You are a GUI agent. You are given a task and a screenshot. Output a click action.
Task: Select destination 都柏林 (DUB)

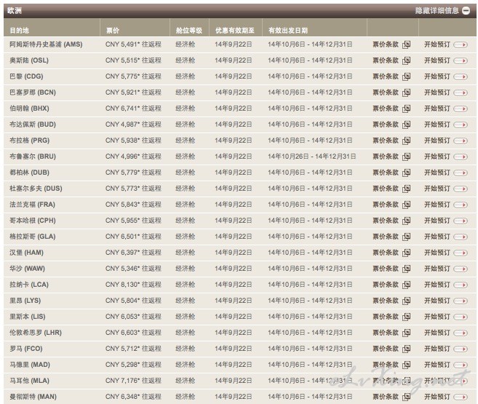pyautogui.click(x=29, y=173)
